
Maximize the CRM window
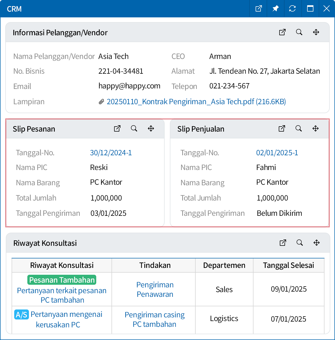(x=310, y=9)
